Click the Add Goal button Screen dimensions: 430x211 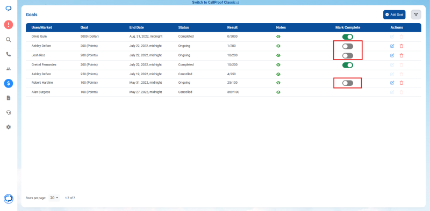click(x=394, y=14)
